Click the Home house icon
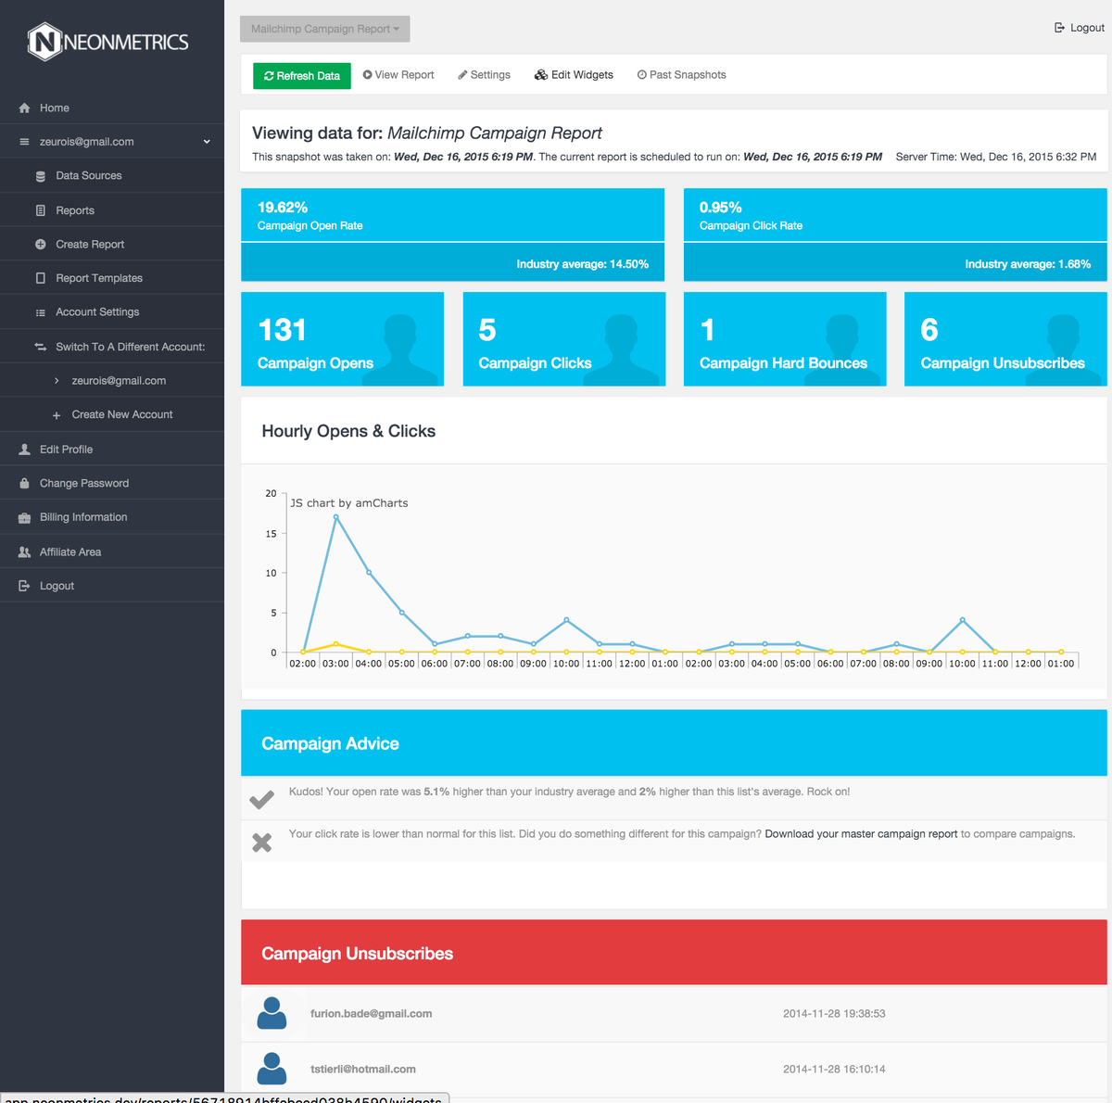This screenshot has height=1103, width=1112. pos(25,108)
